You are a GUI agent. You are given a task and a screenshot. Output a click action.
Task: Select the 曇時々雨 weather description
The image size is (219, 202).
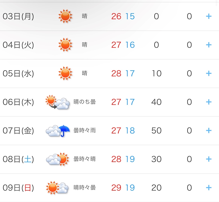click(84, 131)
